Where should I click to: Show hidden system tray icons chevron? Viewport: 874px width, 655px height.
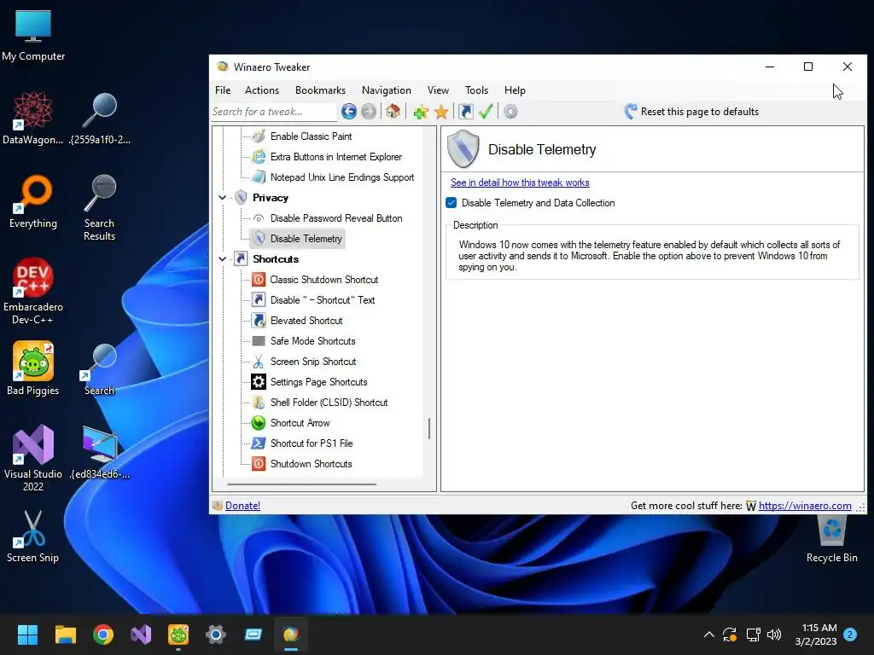(x=709, y=635)
